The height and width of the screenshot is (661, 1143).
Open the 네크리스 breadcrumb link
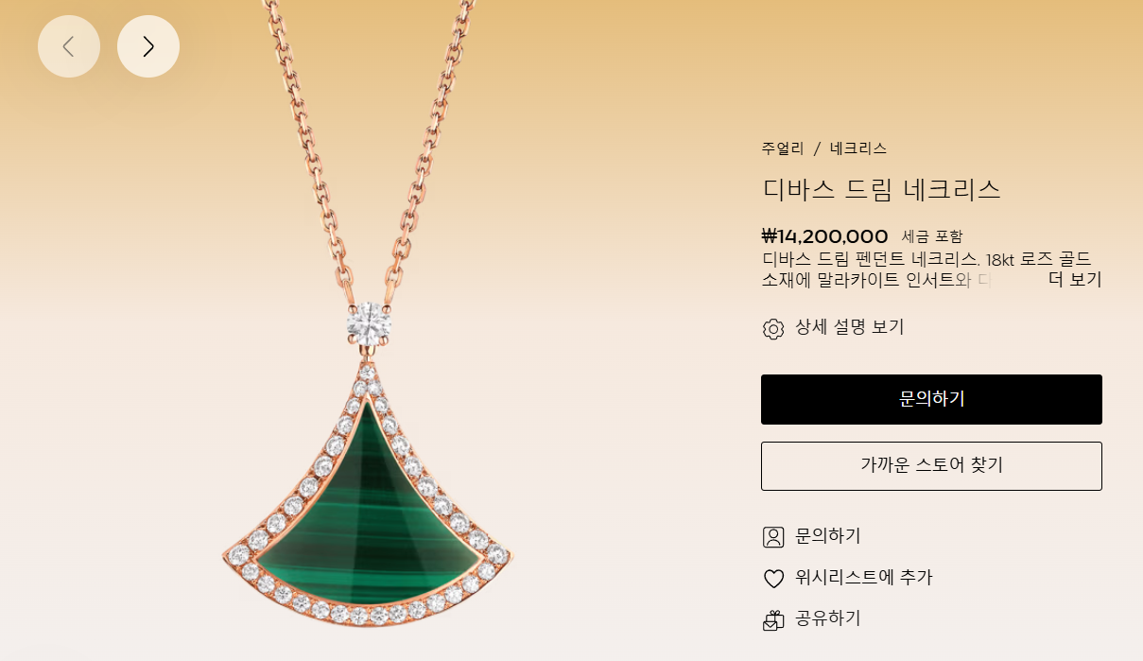tap(858, 148)
